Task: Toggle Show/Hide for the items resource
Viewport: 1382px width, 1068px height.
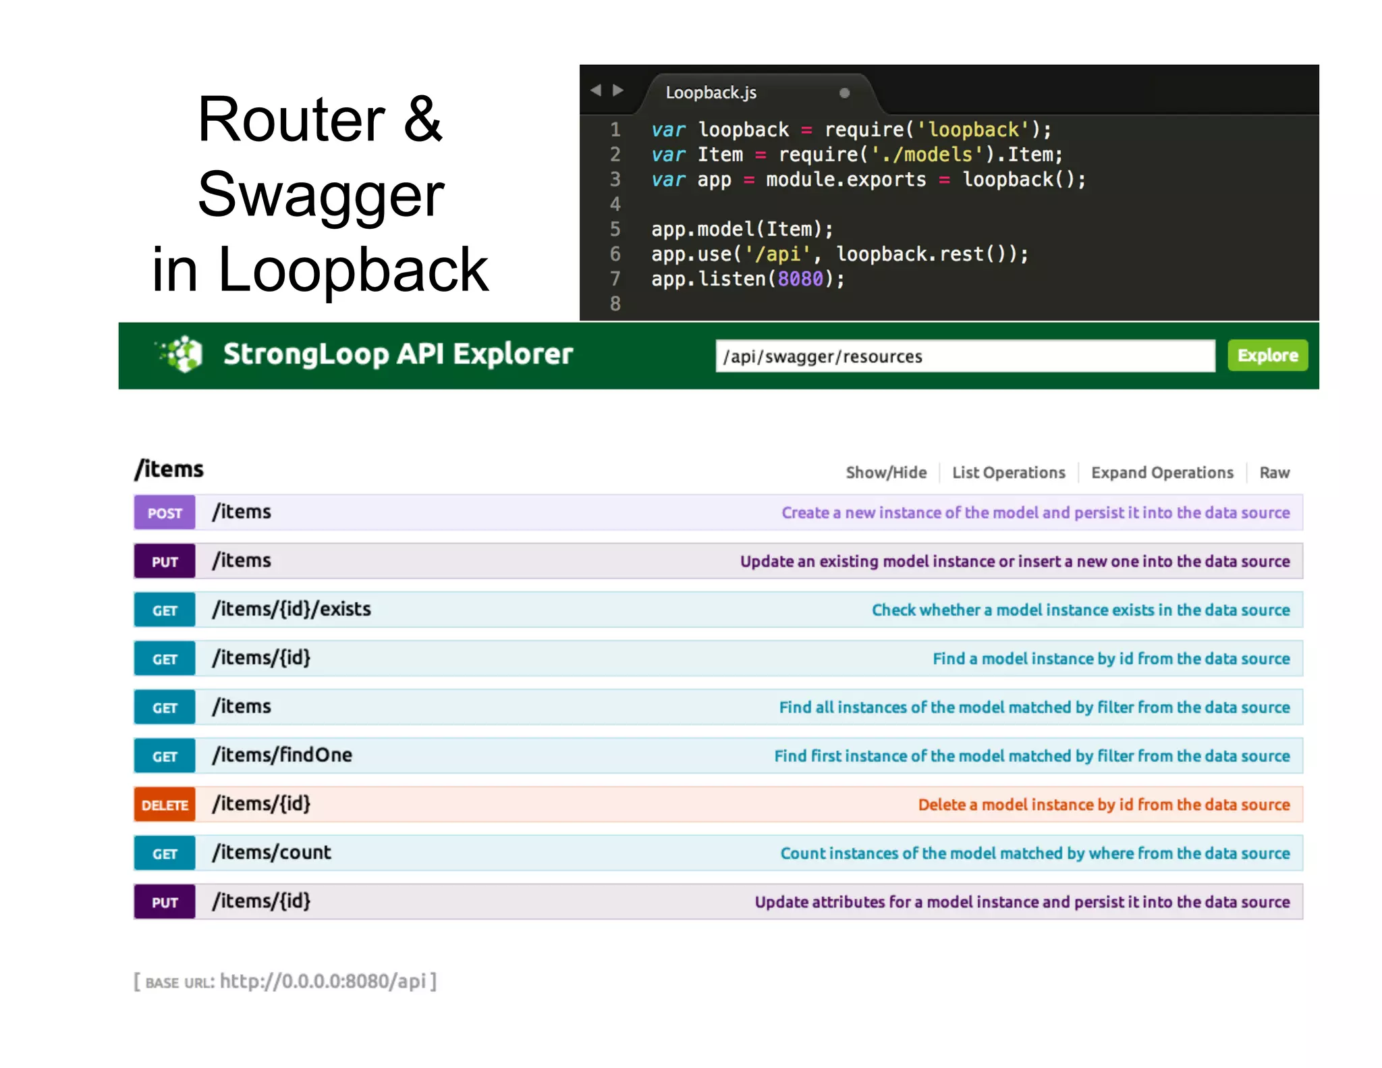Action: click(x=886, y=473)
